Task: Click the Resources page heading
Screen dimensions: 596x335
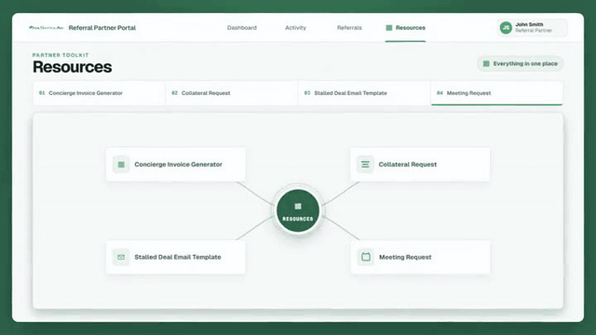Action: tap(73, 67)
